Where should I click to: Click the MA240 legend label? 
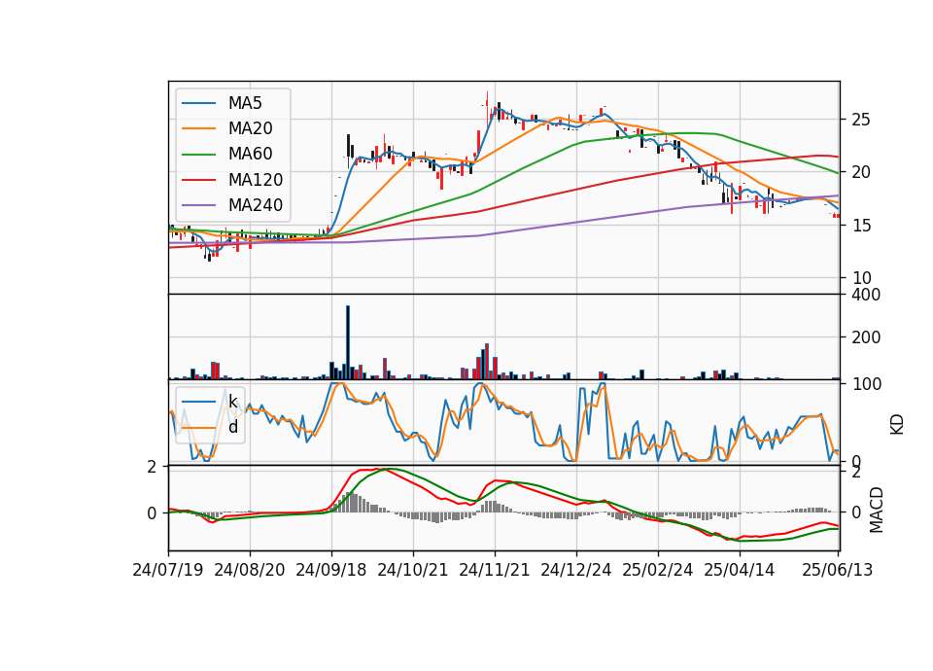[256, 205]
